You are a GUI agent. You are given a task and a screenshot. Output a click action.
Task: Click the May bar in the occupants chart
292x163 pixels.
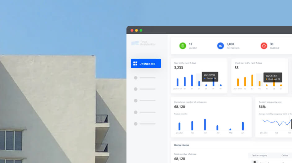(230, 129)
